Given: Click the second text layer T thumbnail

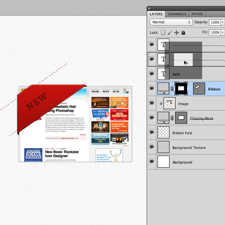Looking at the screenshot, I should point(163,59).
